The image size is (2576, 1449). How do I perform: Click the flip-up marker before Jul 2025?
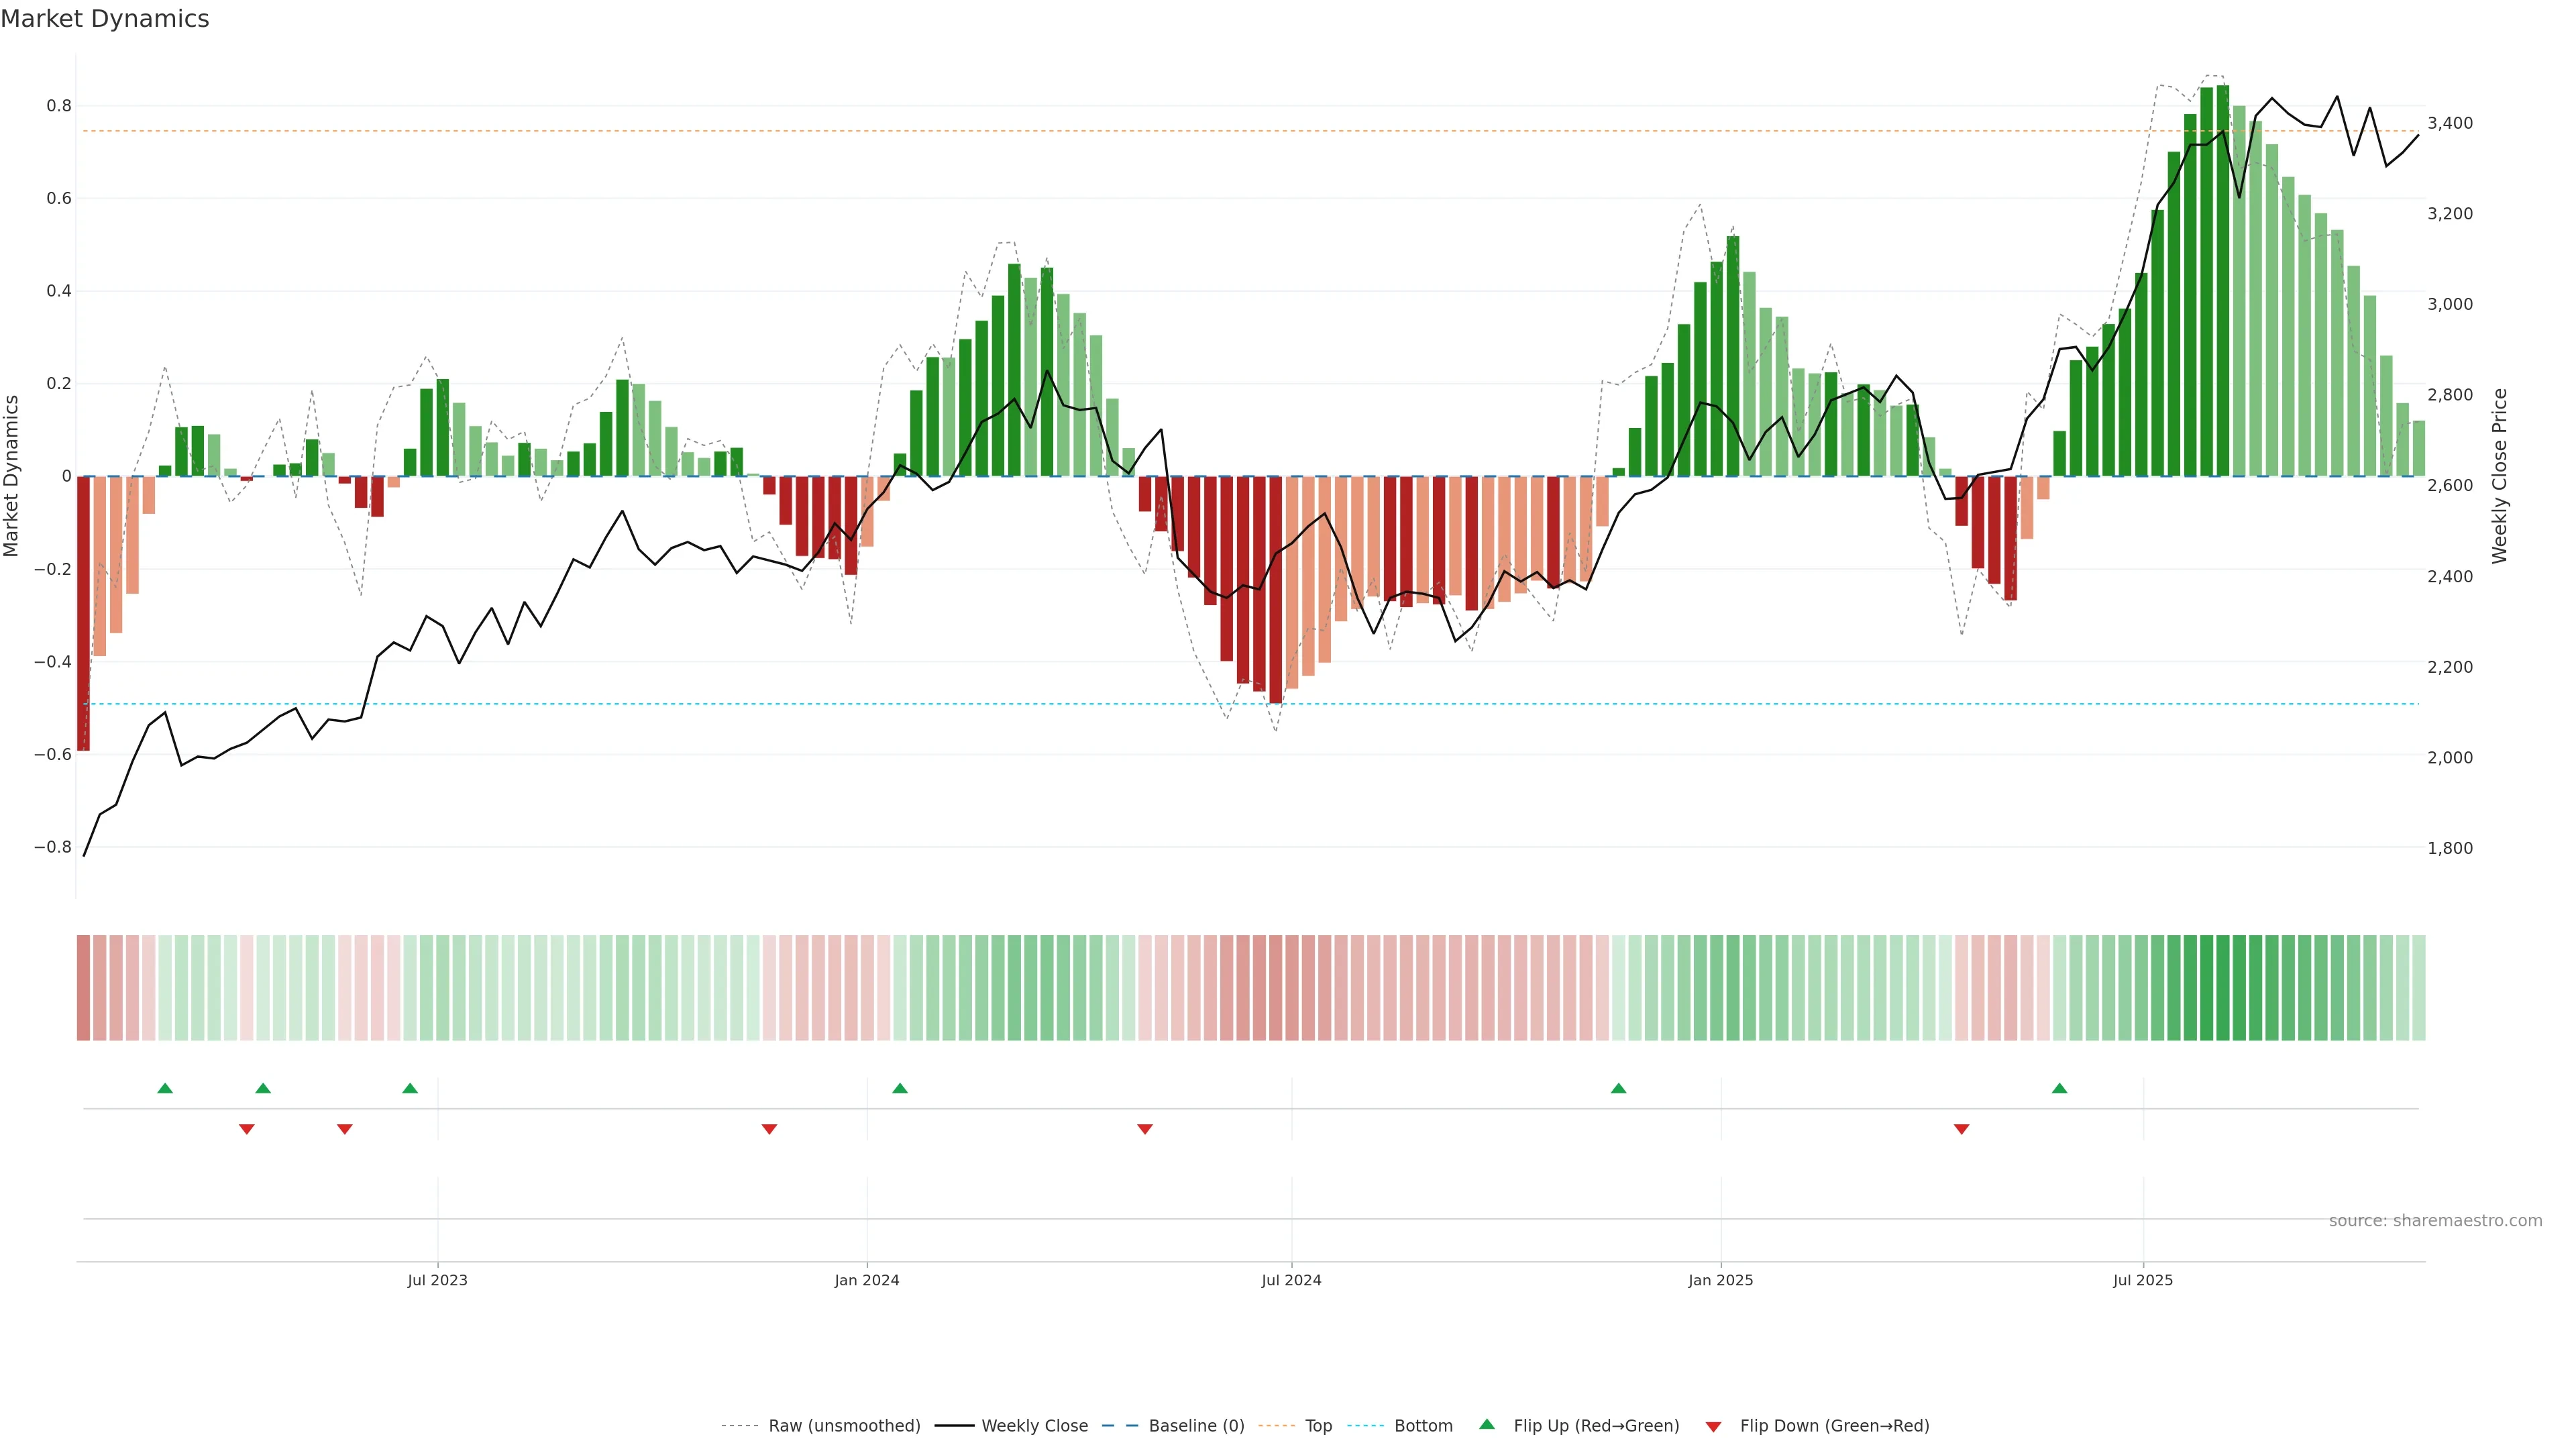click(2059, 1088)
